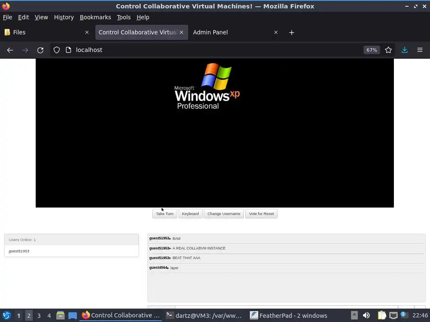The width and height of the screenshot is (430, 322).
Task: Click the 22:46 taskbar clock
Action: pos(420,315)
